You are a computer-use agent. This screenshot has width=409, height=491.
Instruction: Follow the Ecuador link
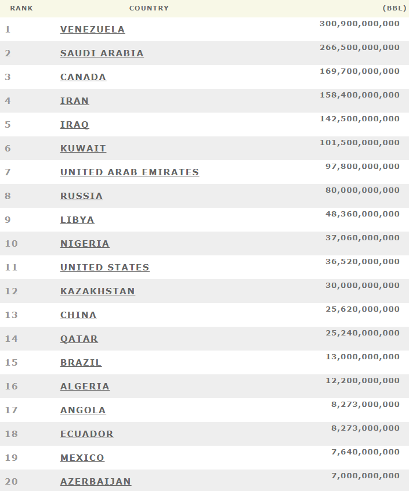coord(87,434)
